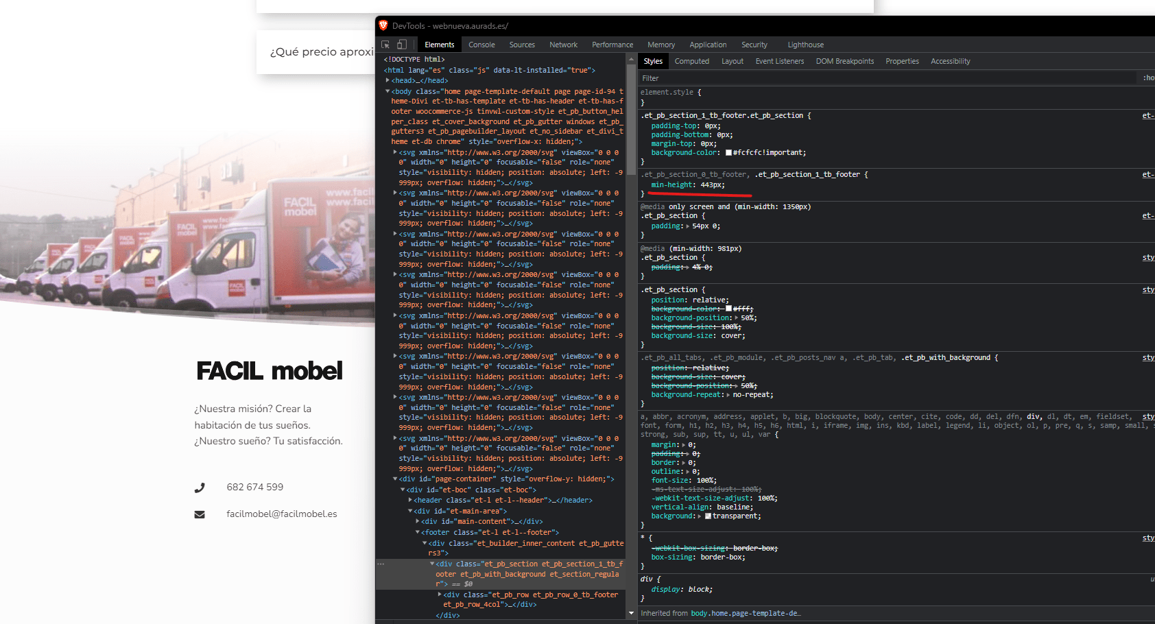Edit the box-sizing border-box value
1155x624 pixels.
(721, 557)
